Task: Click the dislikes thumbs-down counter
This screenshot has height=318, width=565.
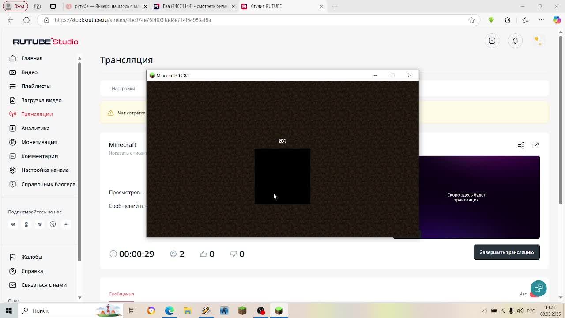Action: coord(237,254)
